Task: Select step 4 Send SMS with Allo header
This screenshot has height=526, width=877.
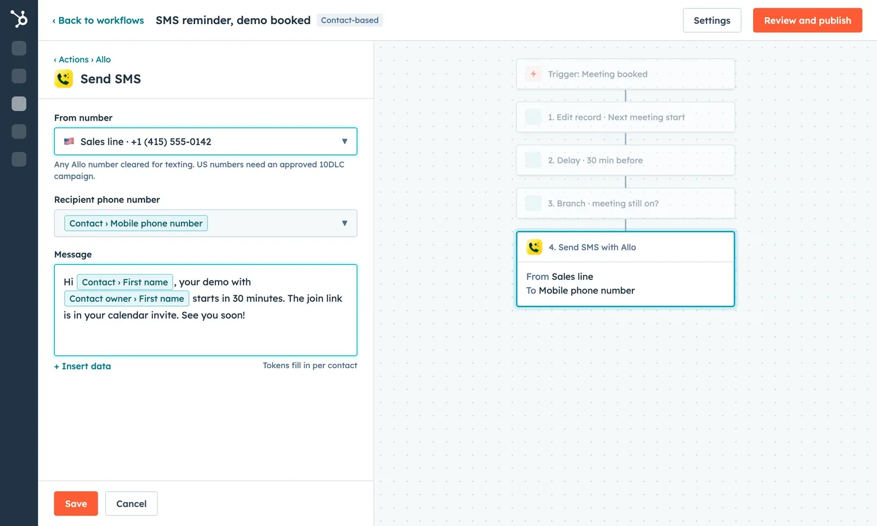Action: [625, 247]
